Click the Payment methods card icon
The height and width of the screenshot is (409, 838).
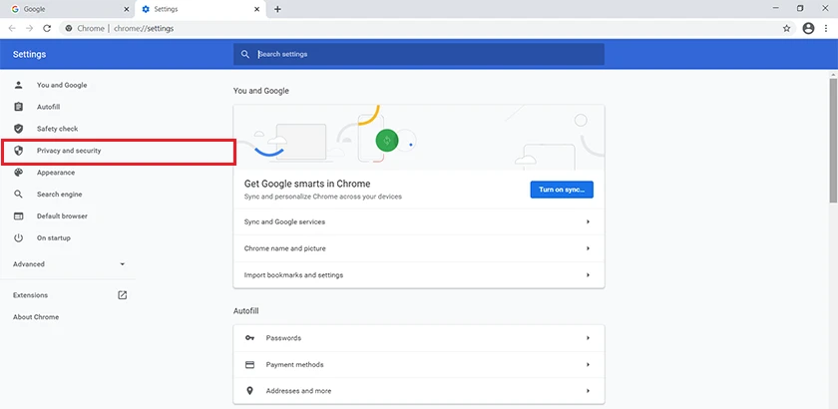pos(249,365)
